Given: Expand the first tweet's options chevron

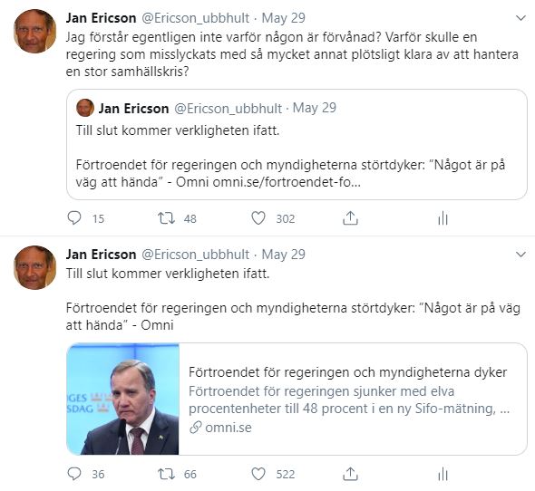Looking at the screenshot, I should [x=520, y=18].
